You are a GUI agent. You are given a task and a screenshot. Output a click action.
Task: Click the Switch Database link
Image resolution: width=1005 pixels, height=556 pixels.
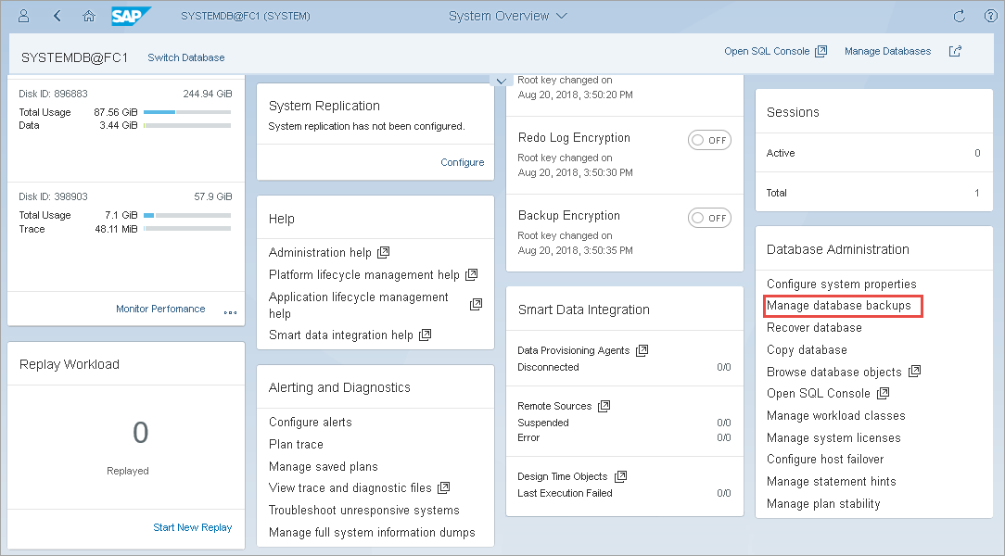[185, 57]
